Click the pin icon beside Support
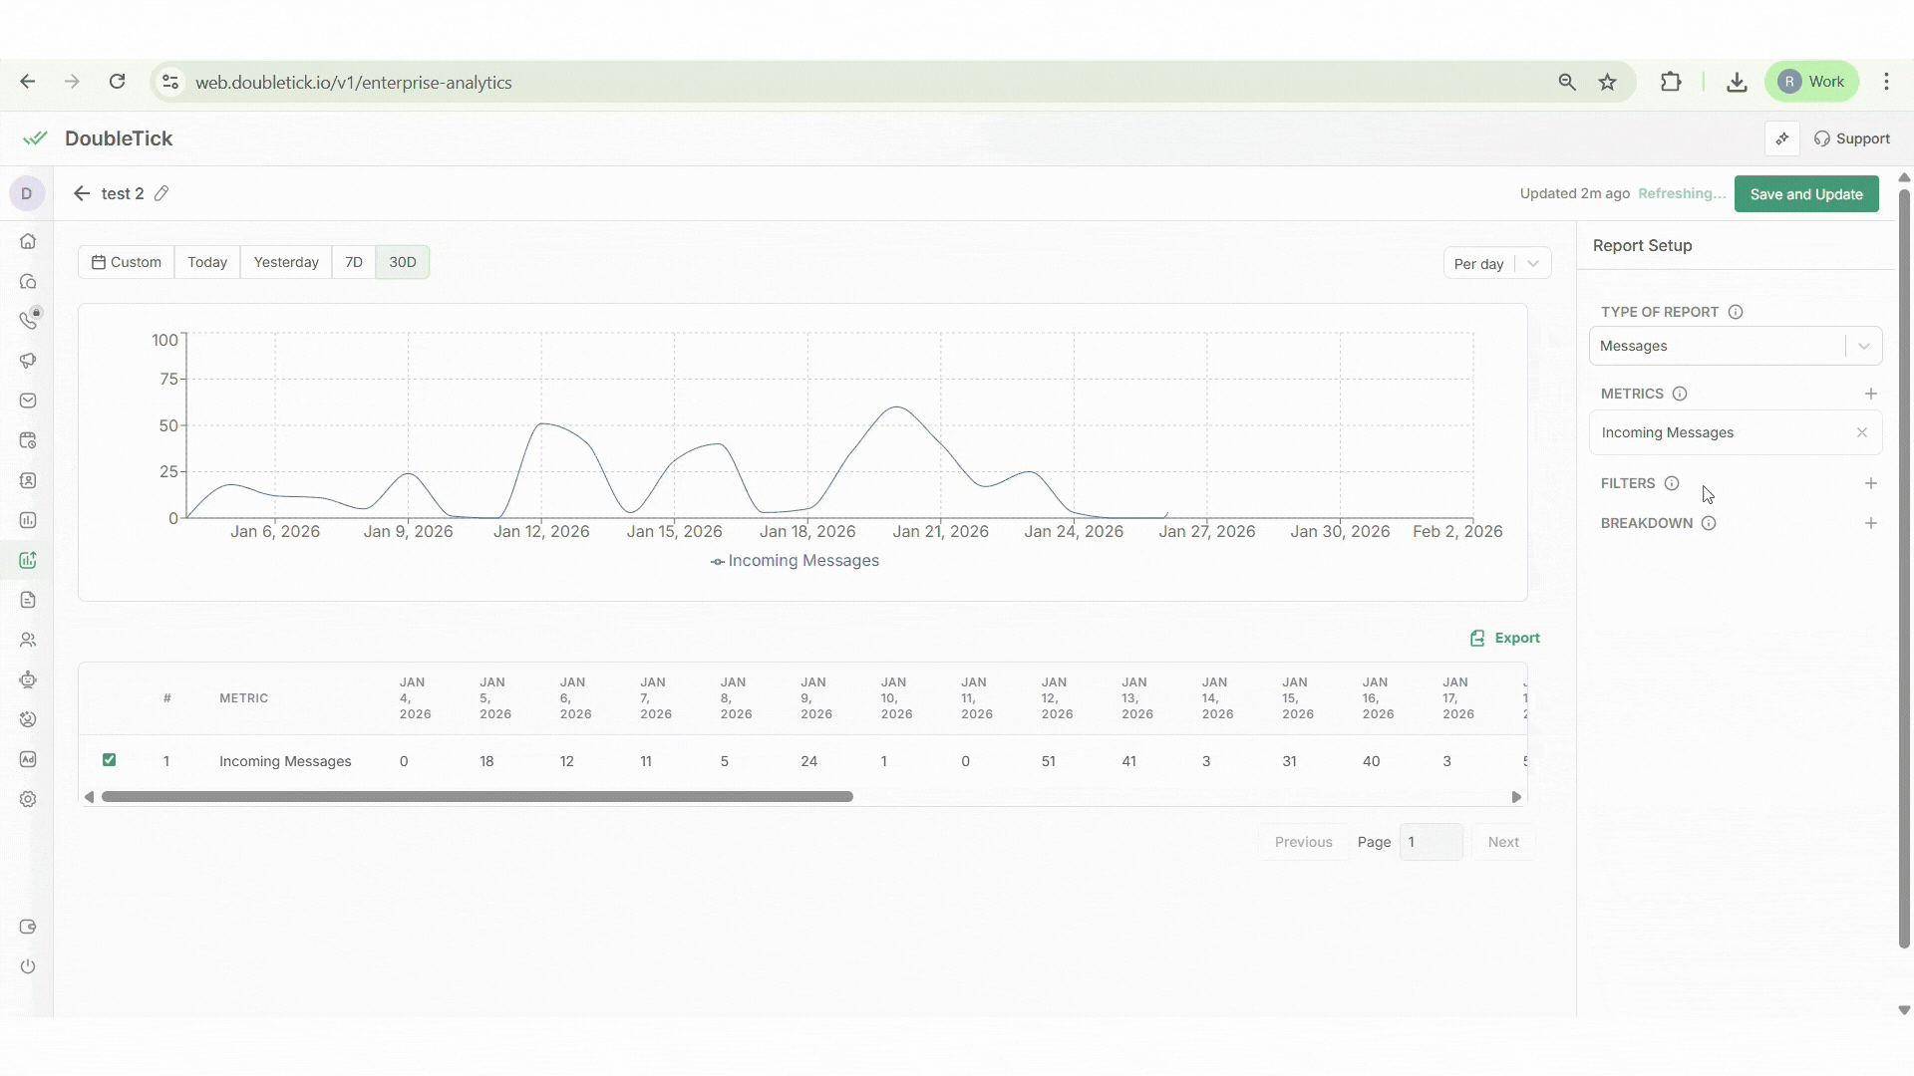 coord(1782,138)
